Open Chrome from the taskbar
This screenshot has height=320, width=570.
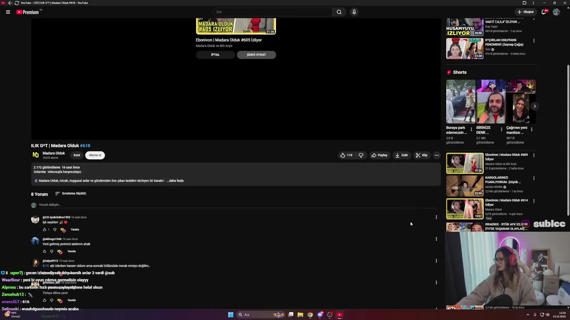coord(310,315)
